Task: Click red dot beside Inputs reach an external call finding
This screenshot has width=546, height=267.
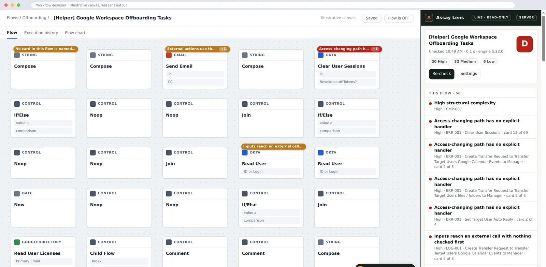Action: [430, 237]
